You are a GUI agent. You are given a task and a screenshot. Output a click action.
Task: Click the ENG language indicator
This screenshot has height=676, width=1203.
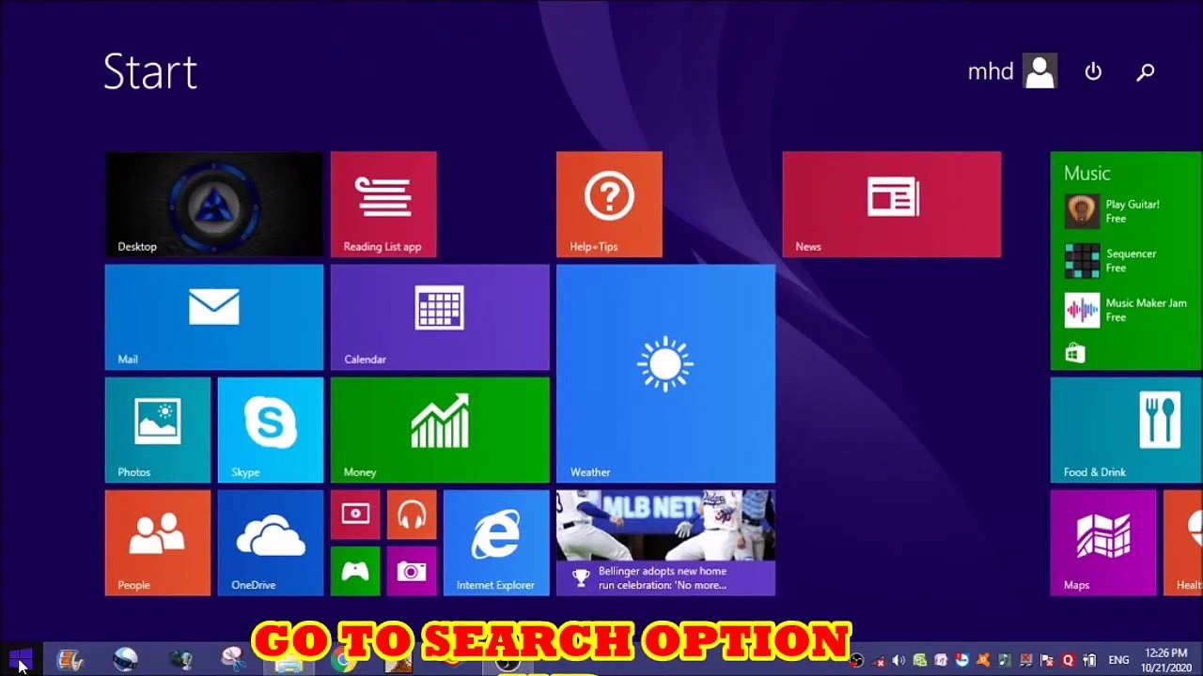(x=1118, y=660)
